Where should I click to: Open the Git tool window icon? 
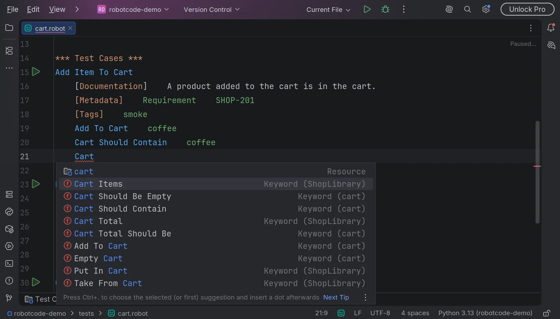click(x=9, y=298)
